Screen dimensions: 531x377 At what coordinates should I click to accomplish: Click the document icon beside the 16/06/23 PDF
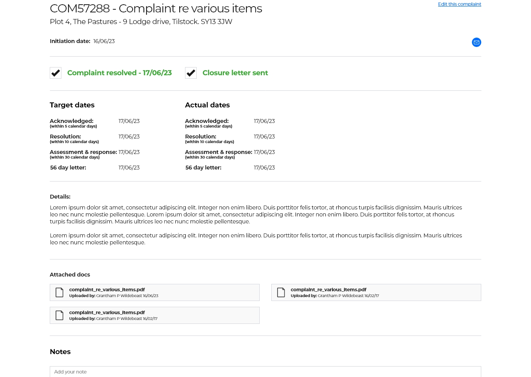point(59,292)
